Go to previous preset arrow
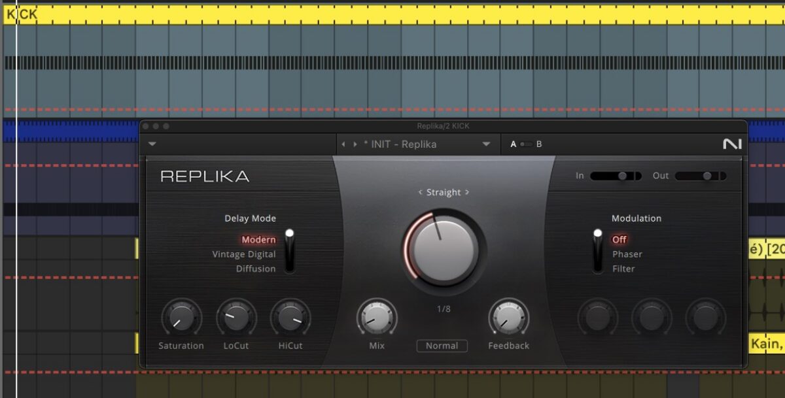The image size is (785, 398). click(343, 144)
